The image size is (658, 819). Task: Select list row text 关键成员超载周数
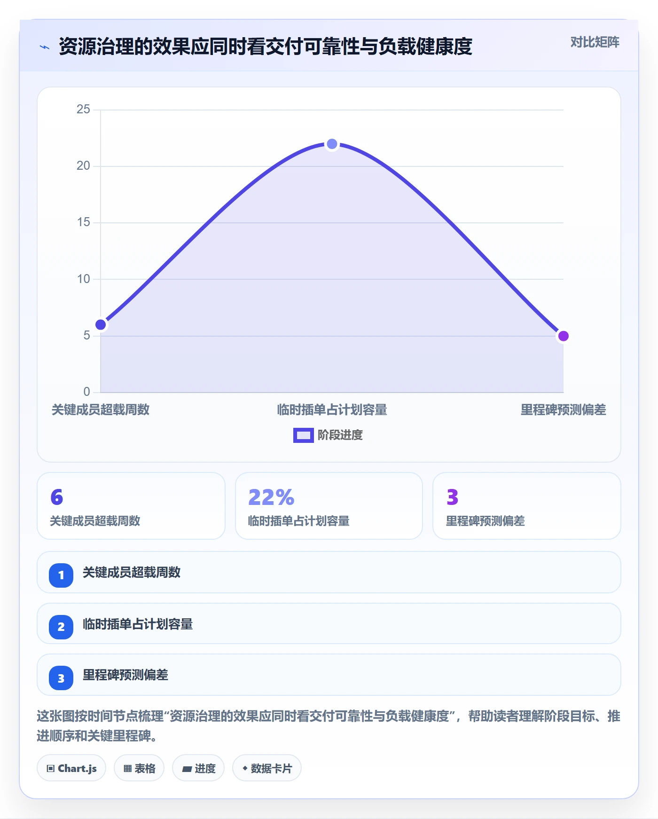pos(132,573)
